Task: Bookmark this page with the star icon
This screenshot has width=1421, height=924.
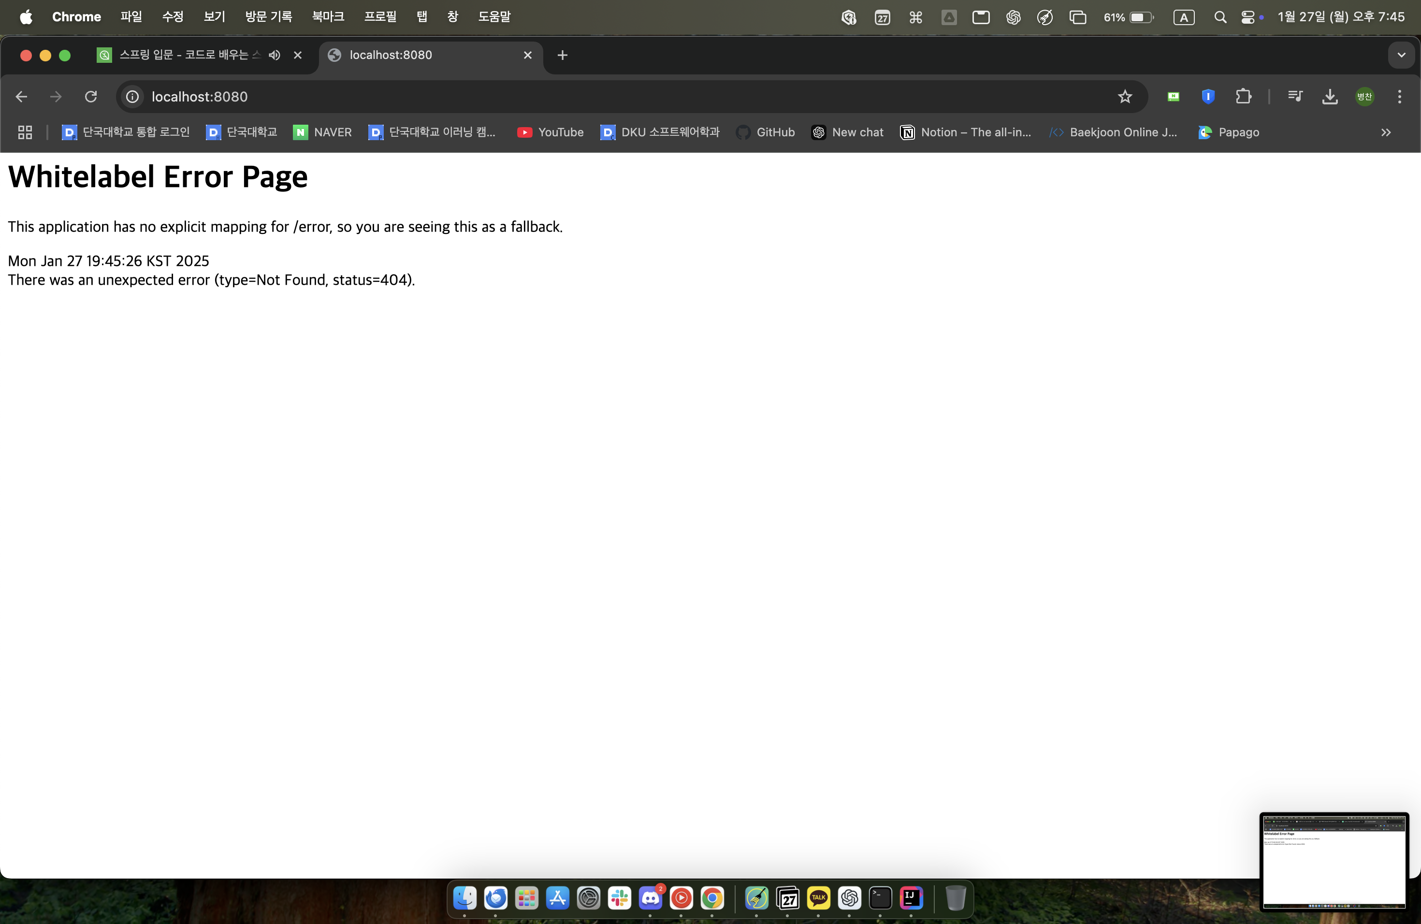Action: click(1125, 97)
